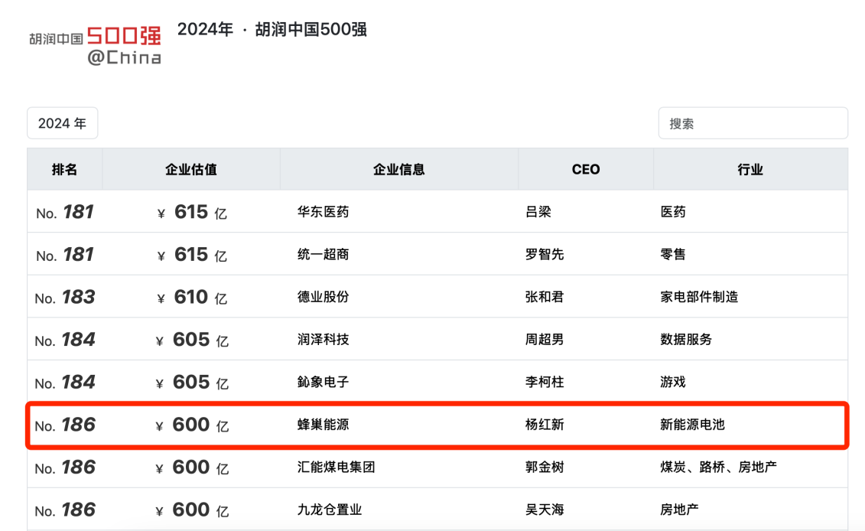Select company name 润泽科技
The height and width of the screenshot is (531, 865).
324,340
